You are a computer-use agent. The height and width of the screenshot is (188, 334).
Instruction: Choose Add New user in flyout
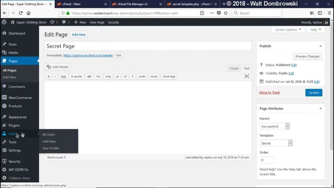pos(49,142)
